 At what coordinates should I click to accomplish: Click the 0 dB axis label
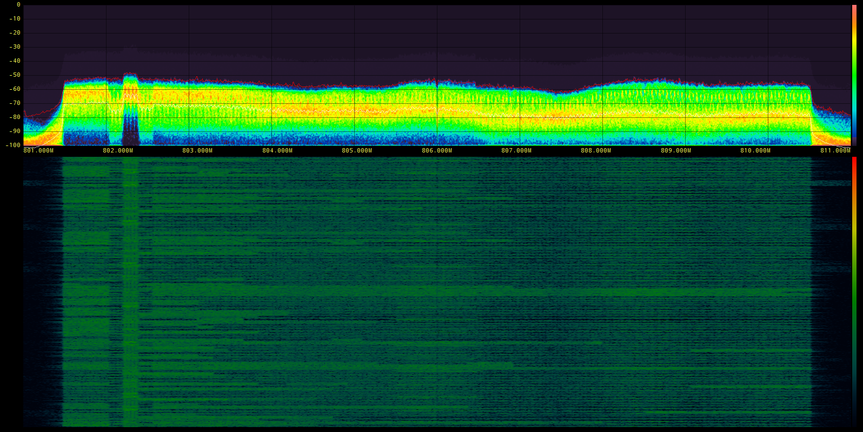coord(18,4)
